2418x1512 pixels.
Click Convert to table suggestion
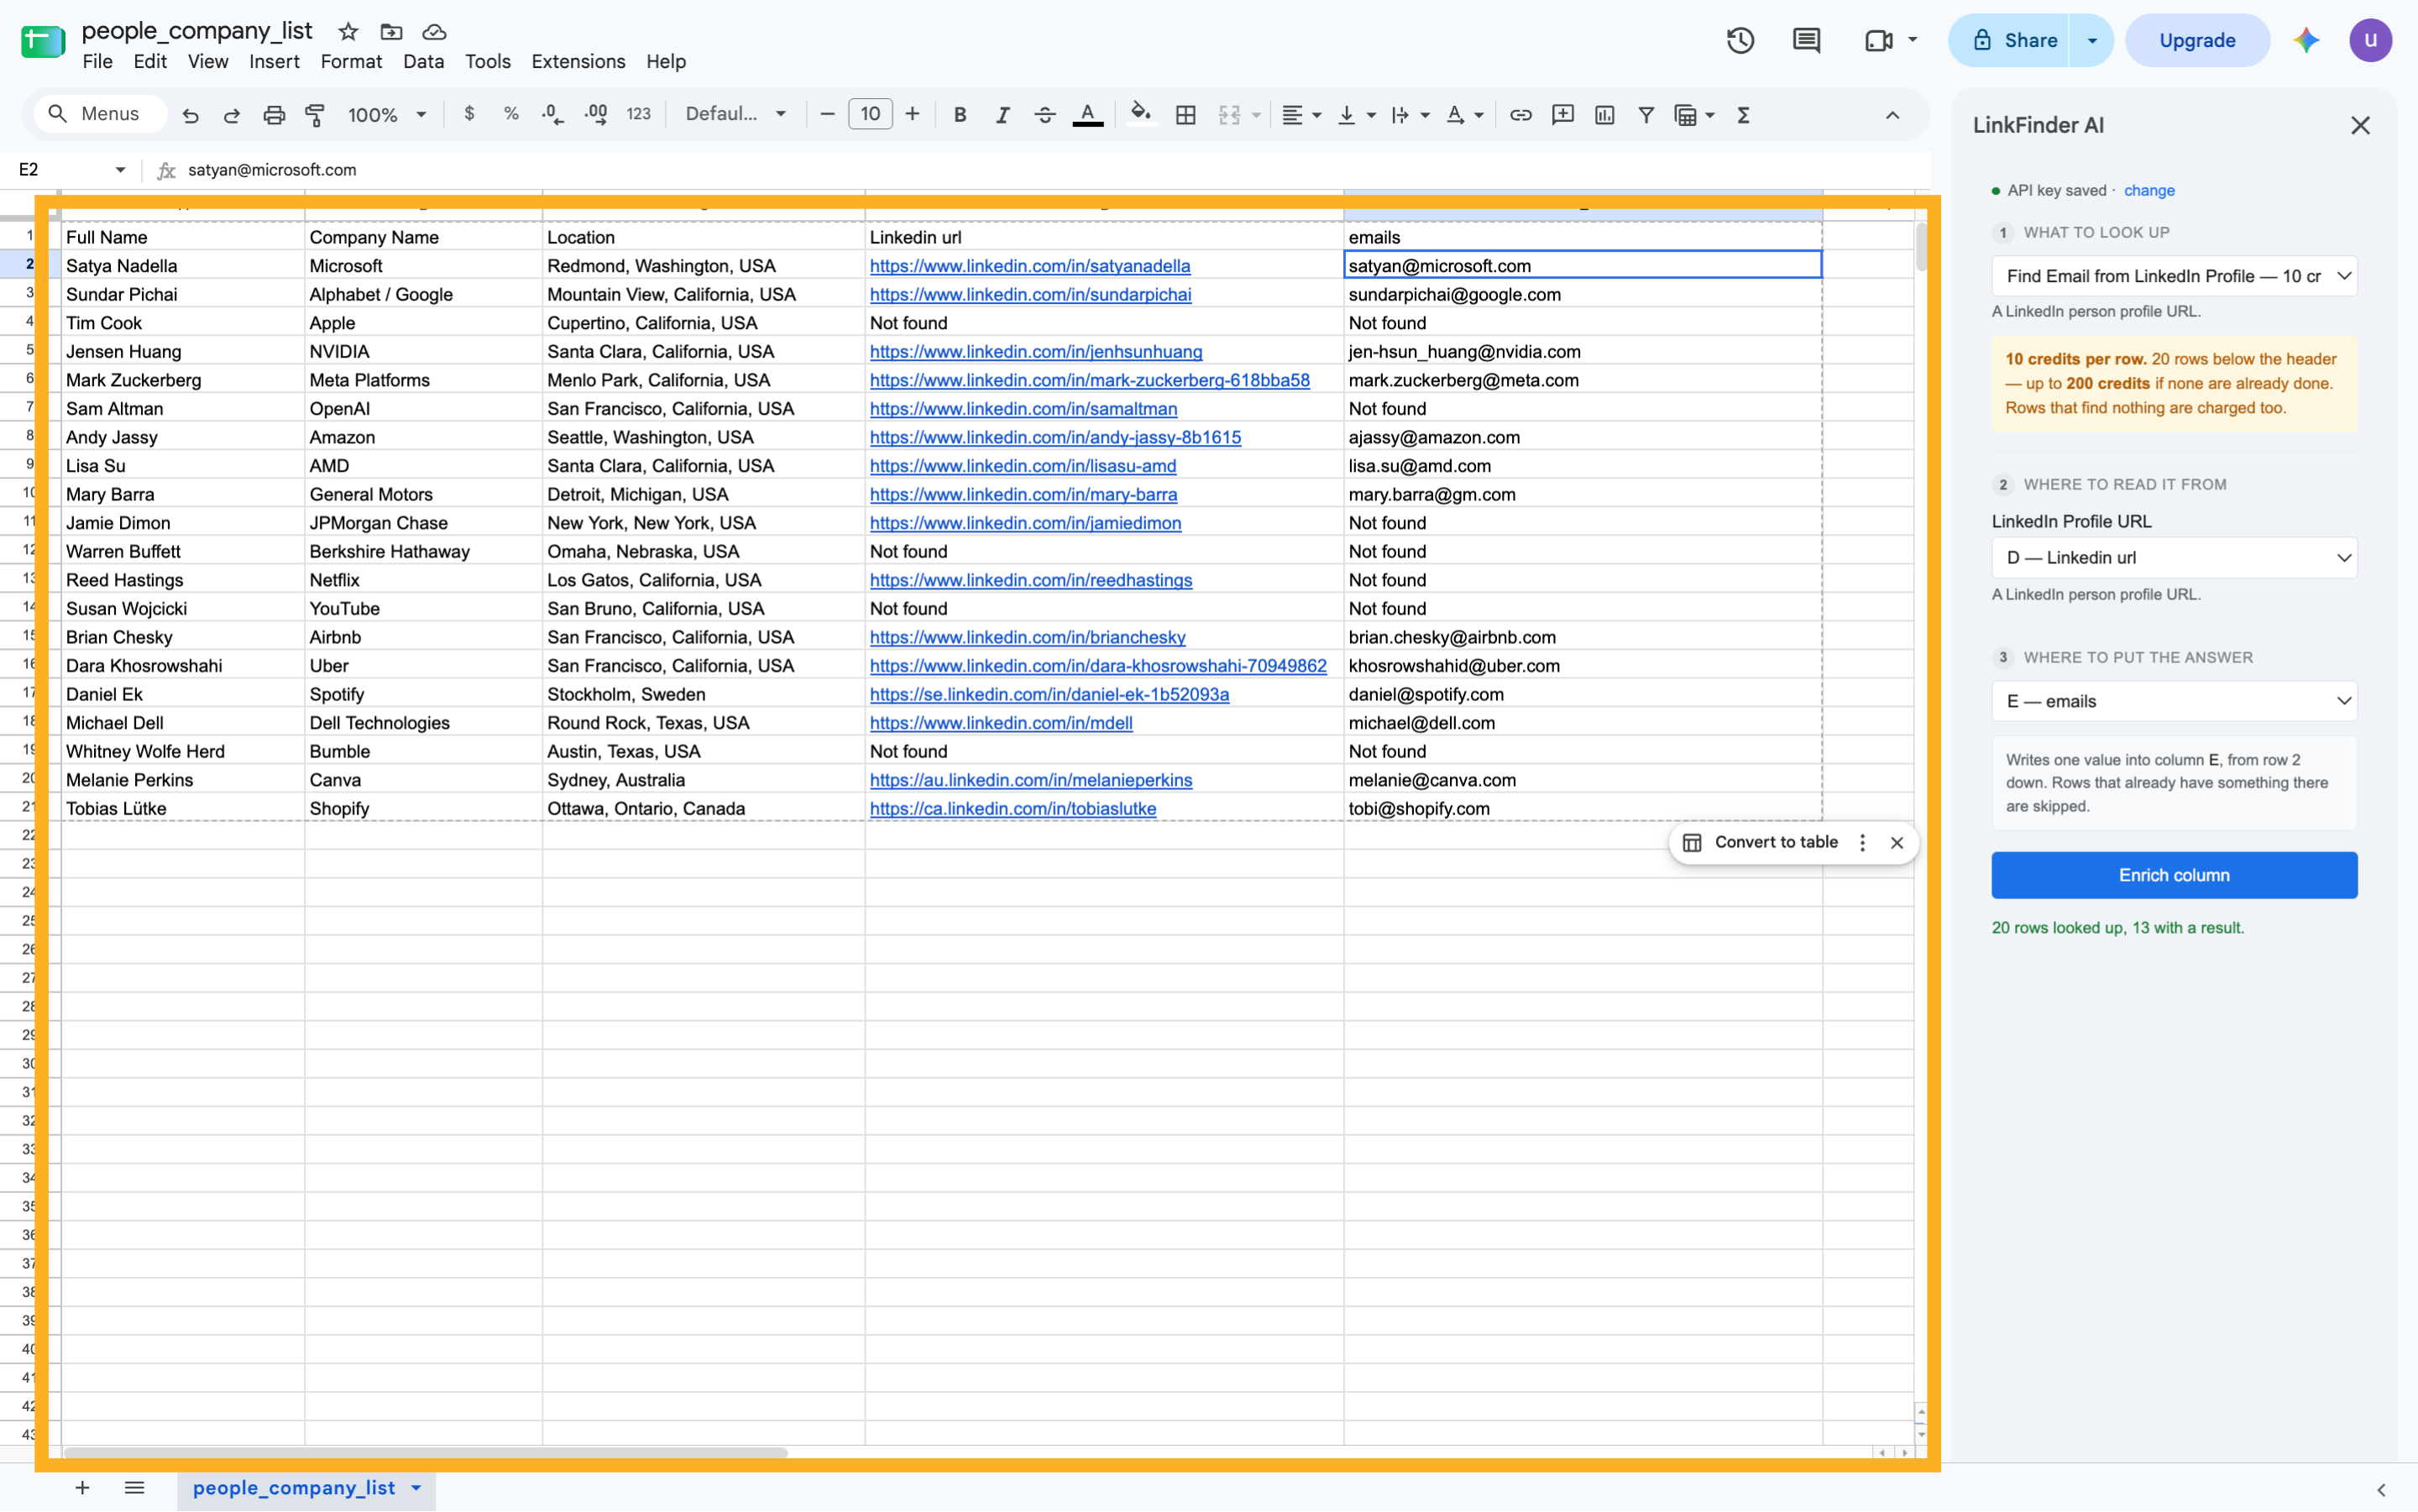pyautogui.click(x=1775, y=842)
